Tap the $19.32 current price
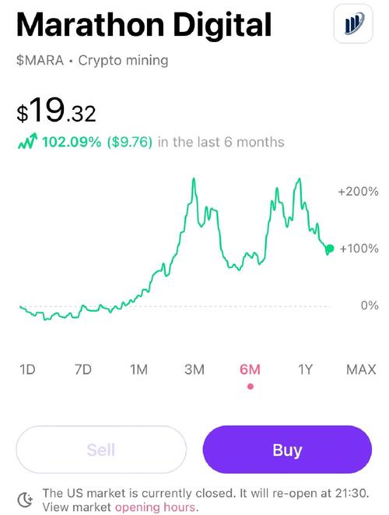 click(56, 111)
